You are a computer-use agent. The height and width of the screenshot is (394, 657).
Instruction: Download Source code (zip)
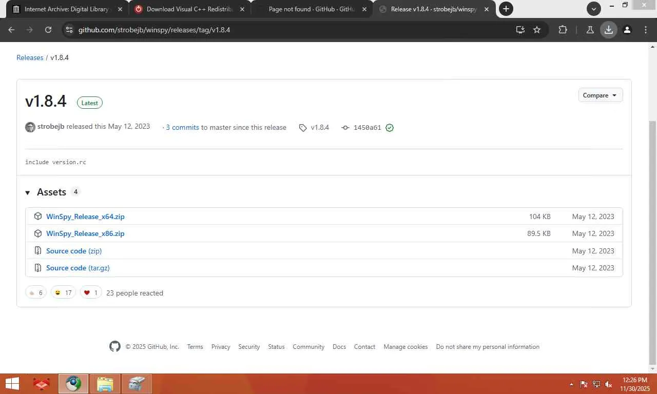click(74, 251)
